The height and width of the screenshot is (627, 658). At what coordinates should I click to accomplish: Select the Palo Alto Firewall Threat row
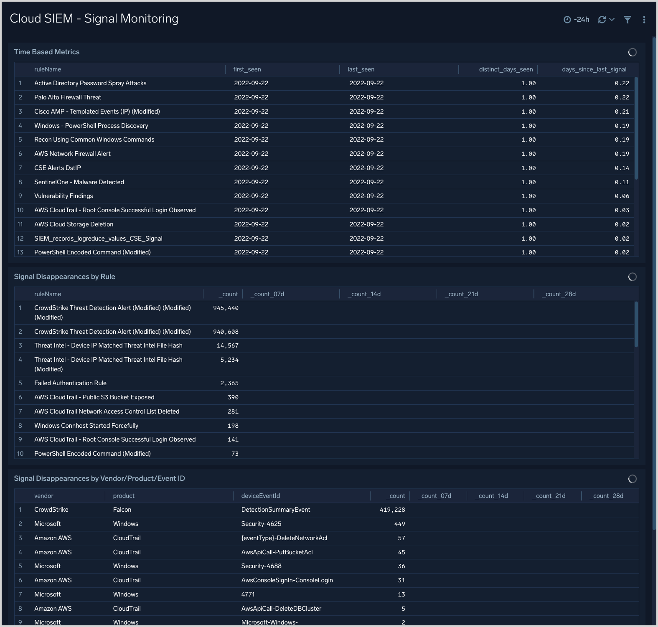coord(68,97)
